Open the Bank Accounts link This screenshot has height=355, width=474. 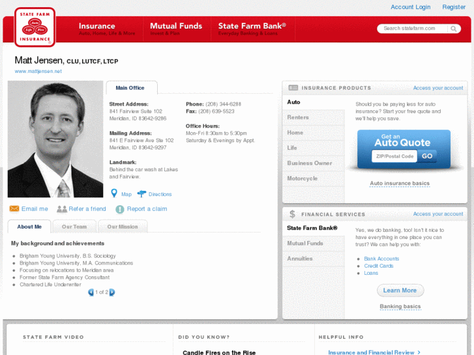pos(381,259)
